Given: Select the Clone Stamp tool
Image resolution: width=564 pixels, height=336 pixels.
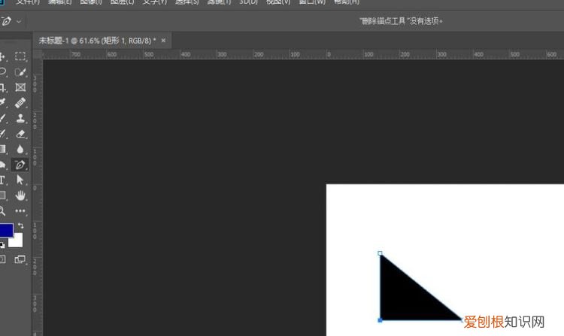Looking at the screenshot, I should 20,118.
